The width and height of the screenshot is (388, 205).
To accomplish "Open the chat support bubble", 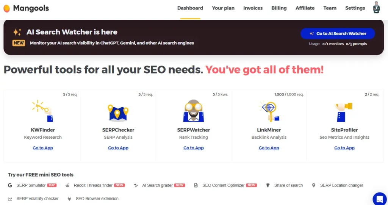I will click(x=380, y=199).
